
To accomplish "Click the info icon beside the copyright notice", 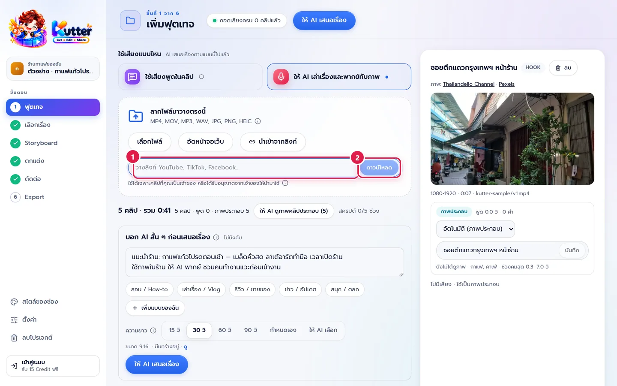I will click(x=285, y=183).
